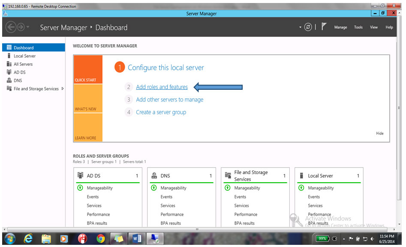Click the File and Storage Services sidebar icon
This screenshot has width=406, height=247.
[x=9, y=88]
